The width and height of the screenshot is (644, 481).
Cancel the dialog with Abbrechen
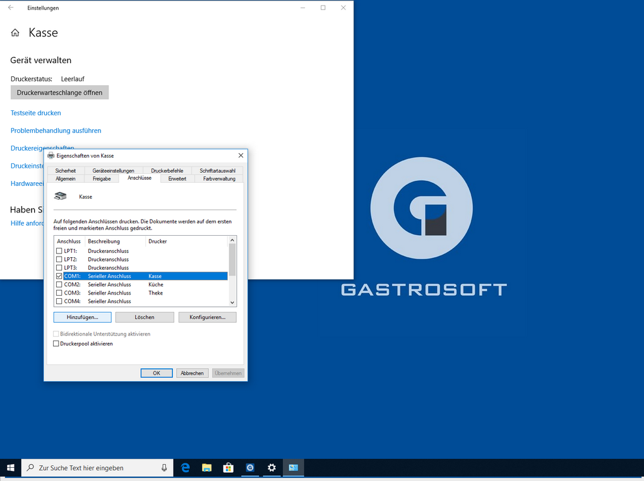pyautogui.click(x=192, y=373)
